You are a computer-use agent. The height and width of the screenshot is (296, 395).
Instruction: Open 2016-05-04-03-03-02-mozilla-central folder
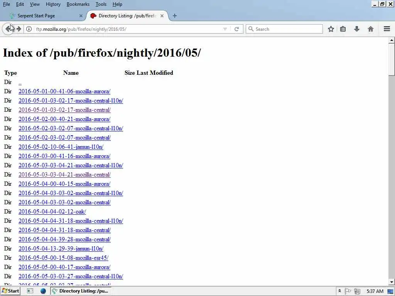(x=64, y=202)
